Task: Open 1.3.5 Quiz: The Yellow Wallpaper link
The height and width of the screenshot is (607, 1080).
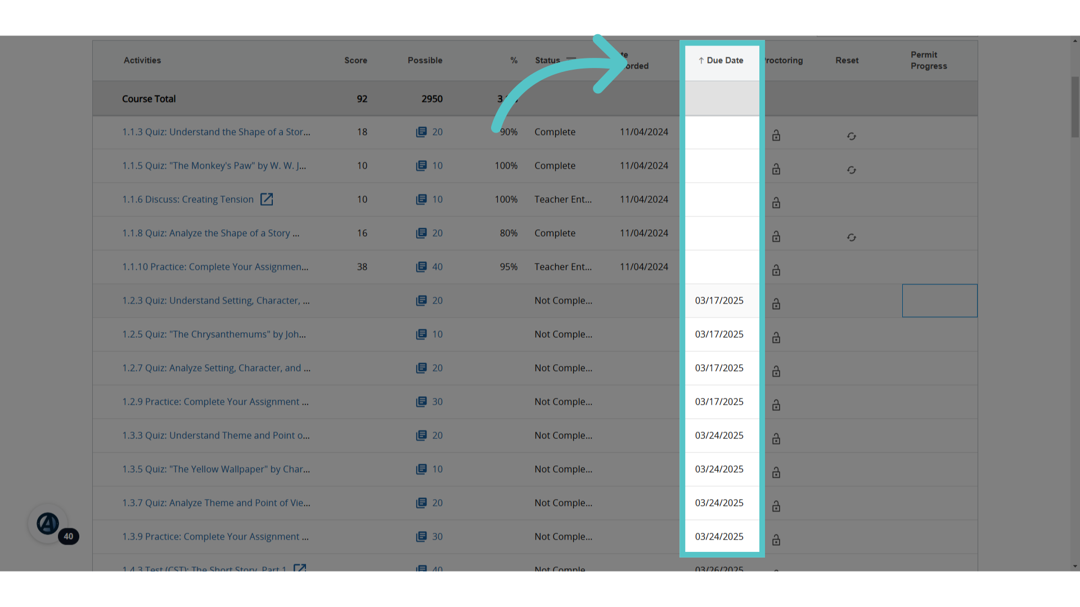Action: pos(216,469)
